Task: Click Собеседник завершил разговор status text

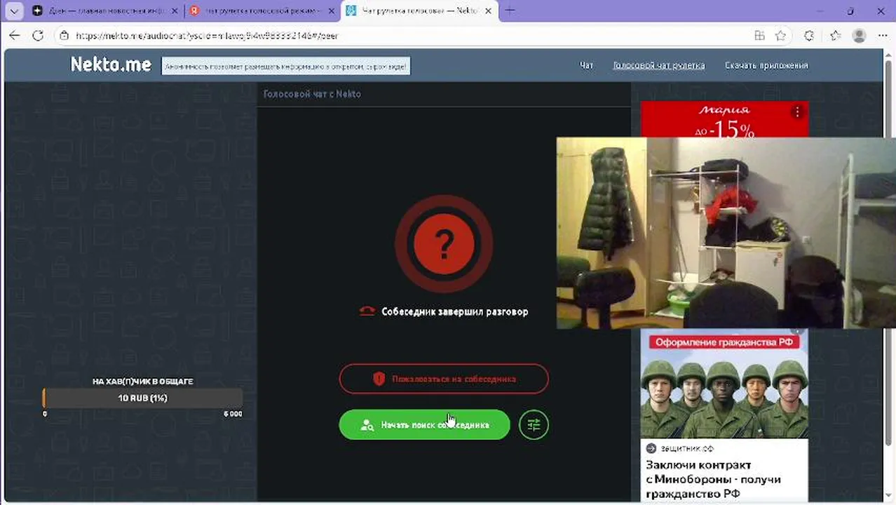Action: pyautogui.click(x=454, y=311)
